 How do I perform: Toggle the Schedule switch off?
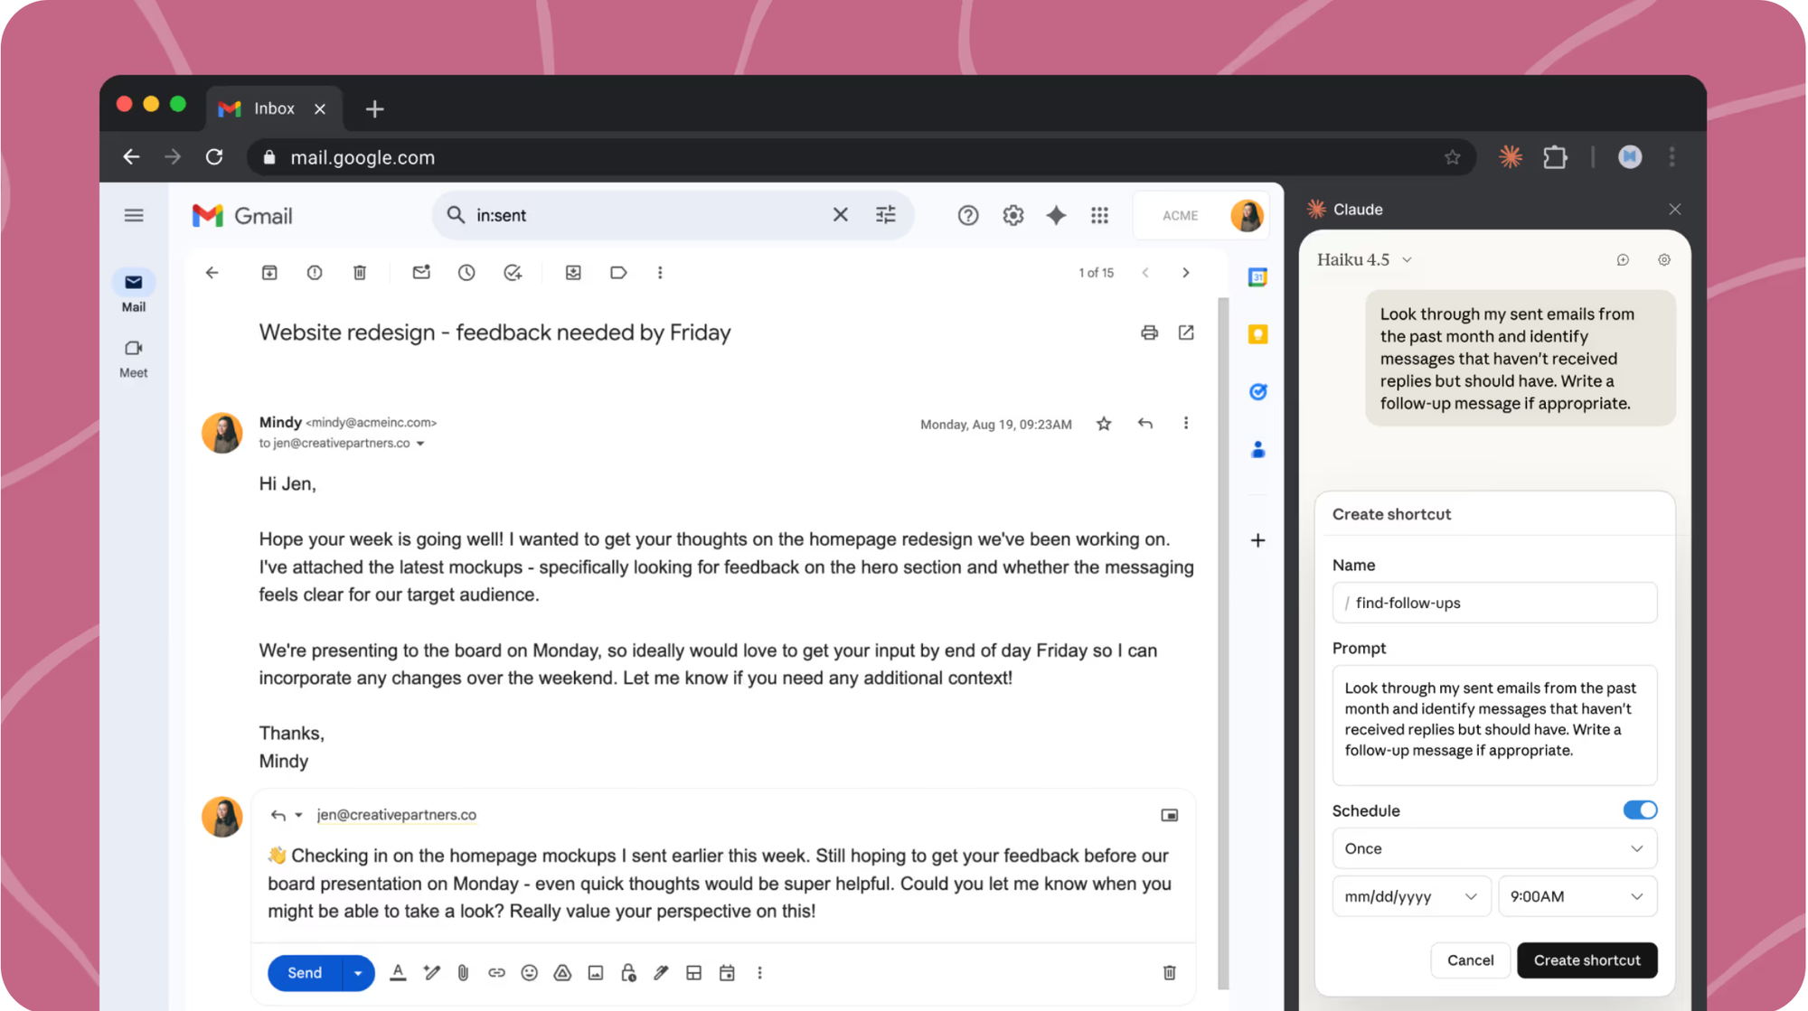click(x=1639, y=810)
